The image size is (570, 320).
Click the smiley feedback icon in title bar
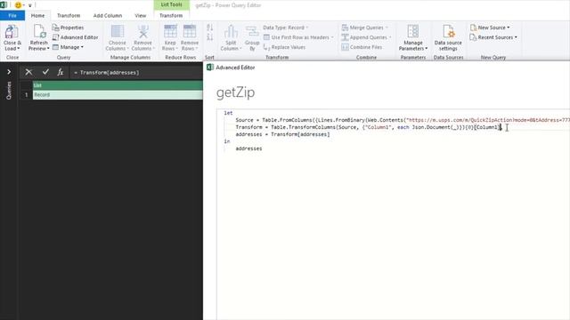[18, 5]
